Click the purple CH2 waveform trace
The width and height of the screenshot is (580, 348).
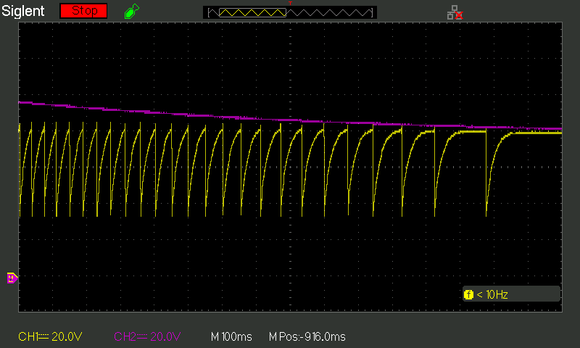(290, 120)
